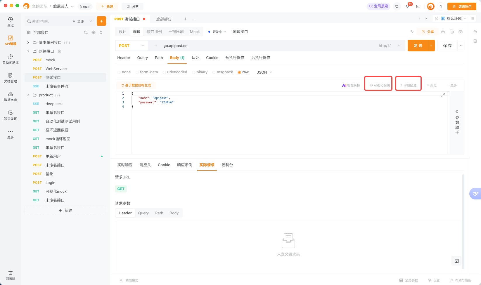
Task: Switch to the Mock tab
Action: [x=195, y=31]
